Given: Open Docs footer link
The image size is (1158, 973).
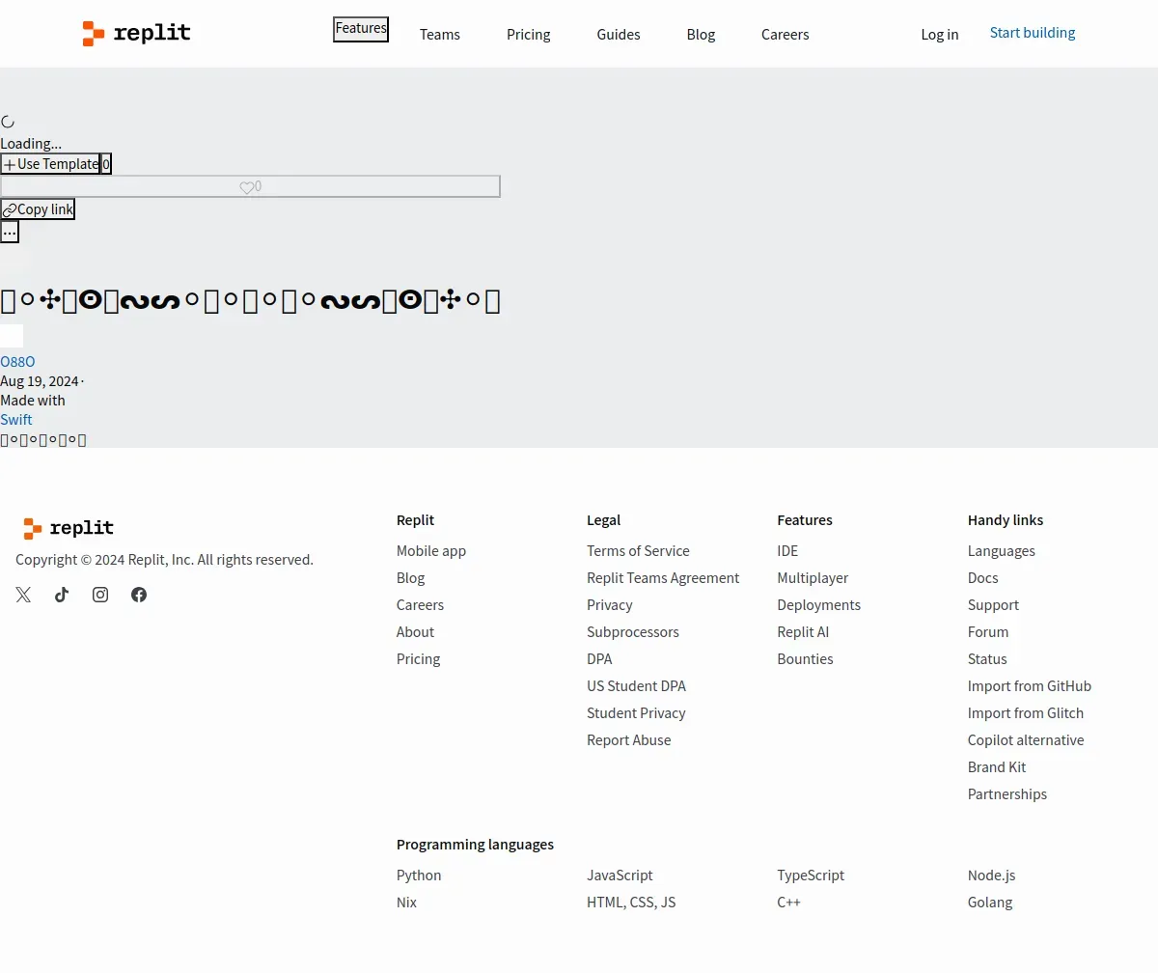Looking at the screenshot, I should tap(983, 578).
